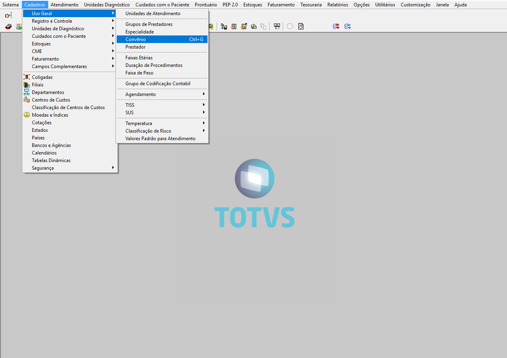Open the Relatórios menu

coord(338,5)
